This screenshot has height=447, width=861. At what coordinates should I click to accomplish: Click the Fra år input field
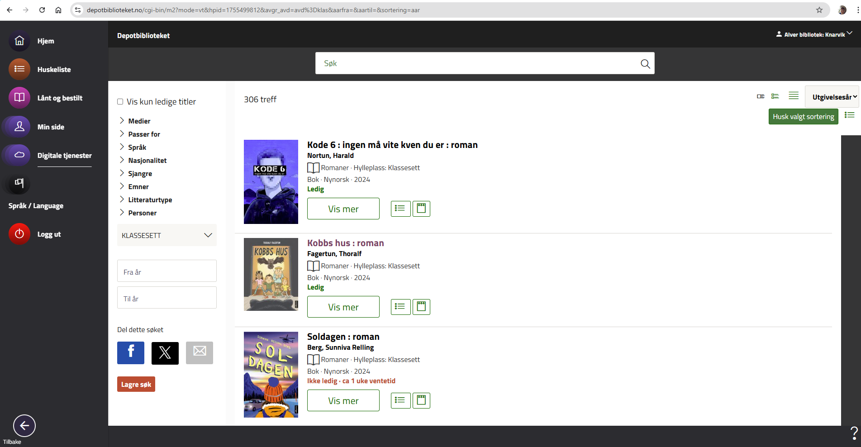point(167,271)
